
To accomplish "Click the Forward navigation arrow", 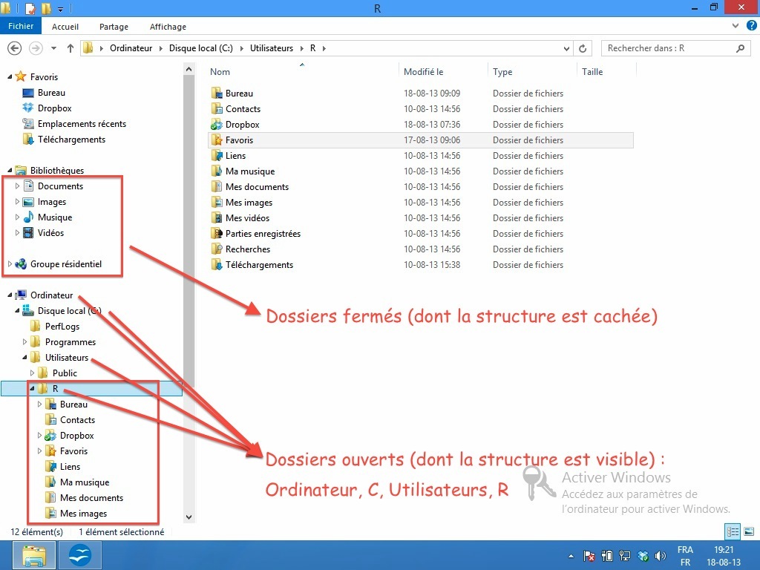I will 36,48.
